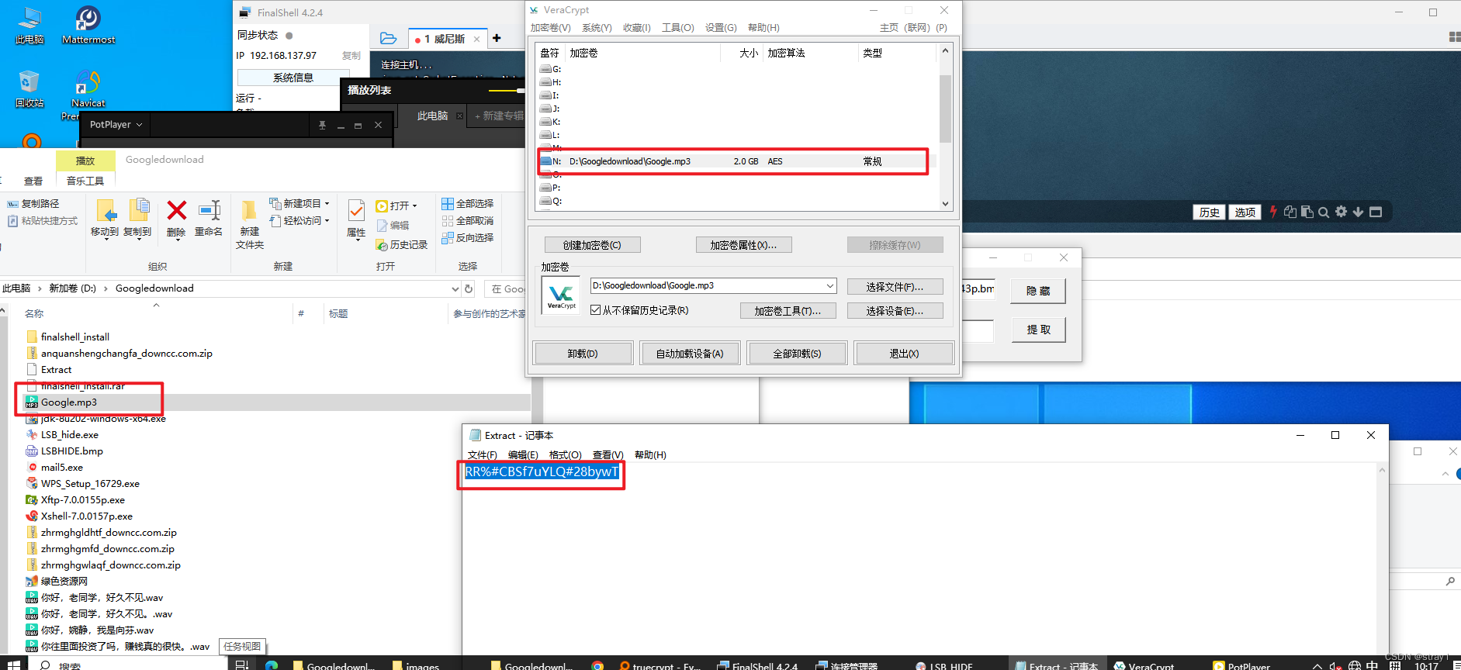Click History (历史记录) in Explorer ribbon
1461x670 pixels.
402,244
